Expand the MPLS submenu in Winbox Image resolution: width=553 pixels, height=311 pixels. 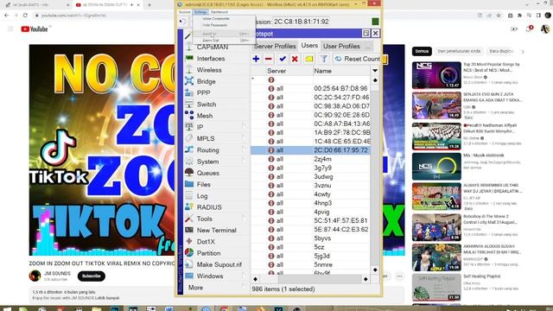(244, 138)
